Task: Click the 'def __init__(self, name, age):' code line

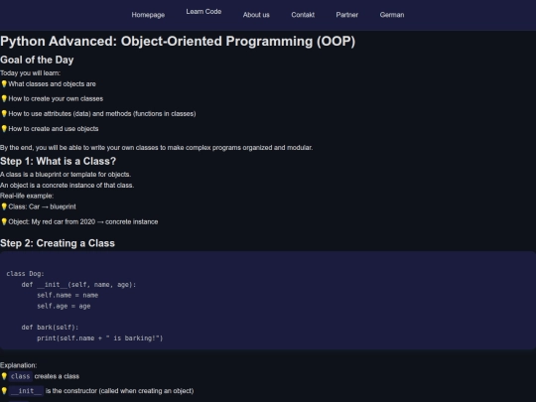Action: [78, 285]
